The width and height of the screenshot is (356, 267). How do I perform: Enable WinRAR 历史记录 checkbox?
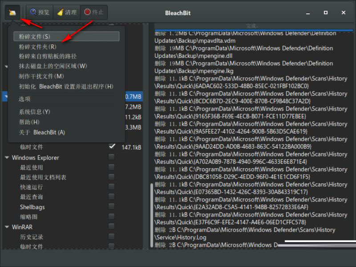(112, 237)
